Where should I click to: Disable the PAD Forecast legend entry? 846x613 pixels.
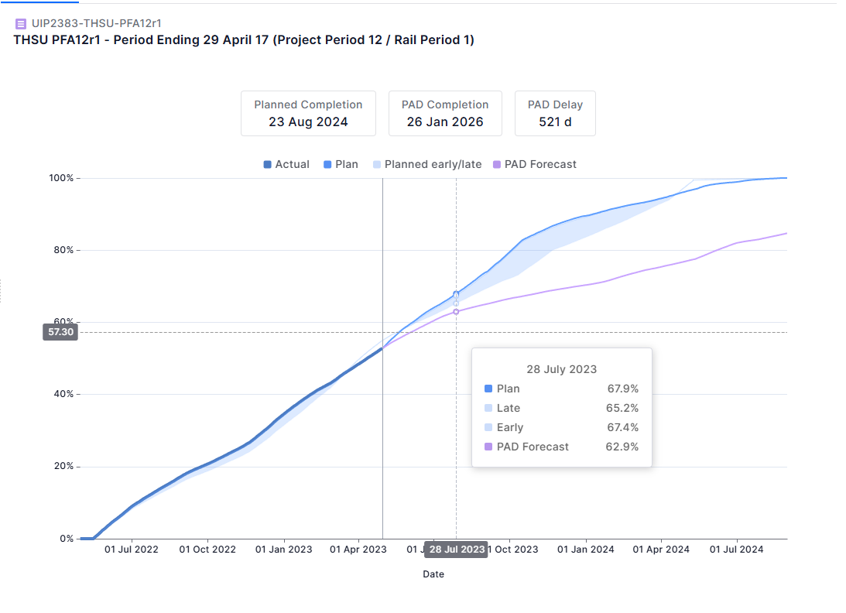(534, 164)
